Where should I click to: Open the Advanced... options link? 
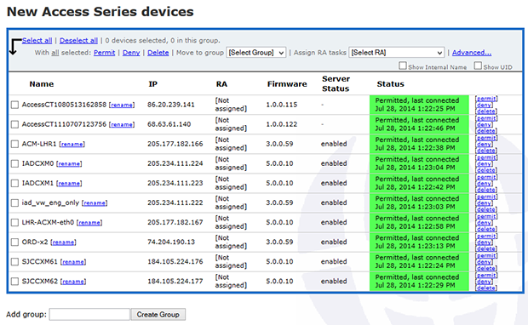(472, 53)
